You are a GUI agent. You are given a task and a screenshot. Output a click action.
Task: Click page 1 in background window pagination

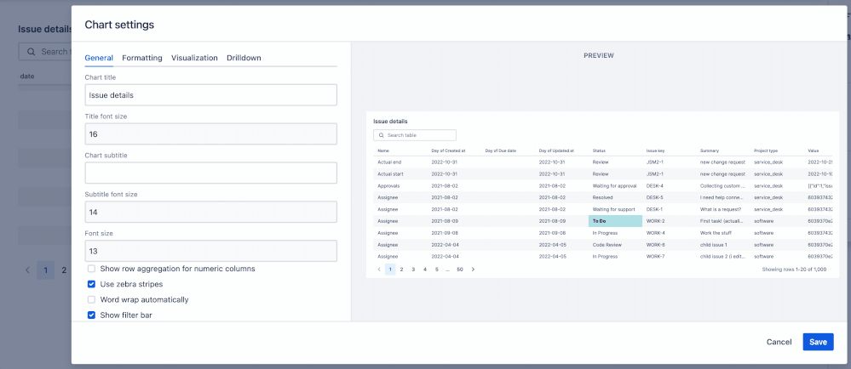(x=46, y=270)
